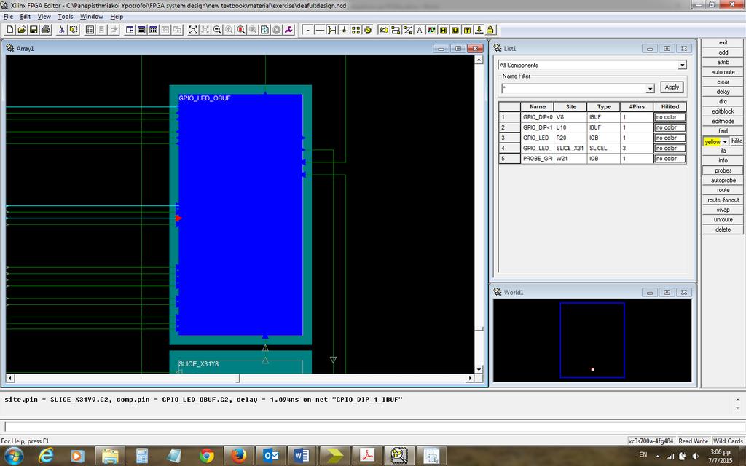Click Hilited color cell for GPIO_DIP<0 row
The image size is (746, 466).
670,117
